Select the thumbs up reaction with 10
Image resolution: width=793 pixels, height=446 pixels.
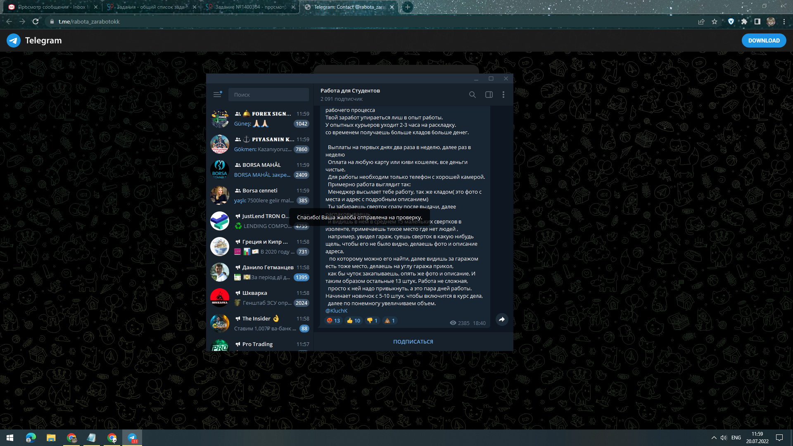354,320
